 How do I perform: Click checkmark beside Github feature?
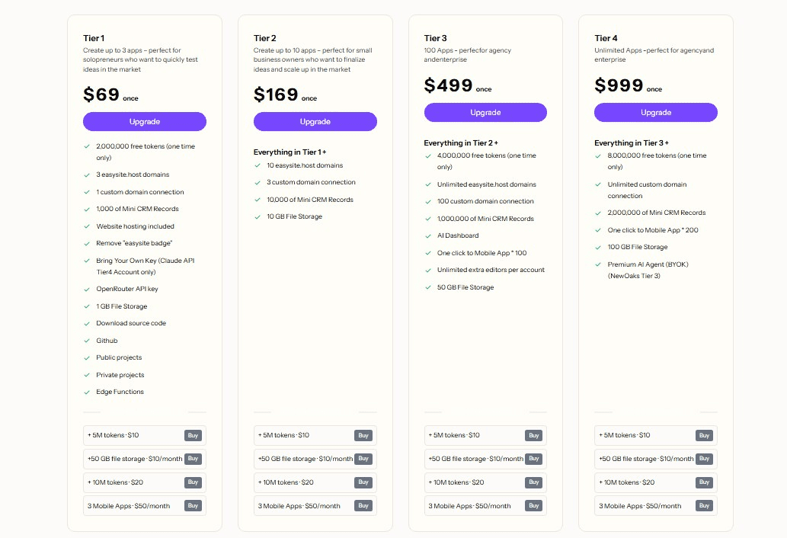pyautogui.click(x=88, y=341)
